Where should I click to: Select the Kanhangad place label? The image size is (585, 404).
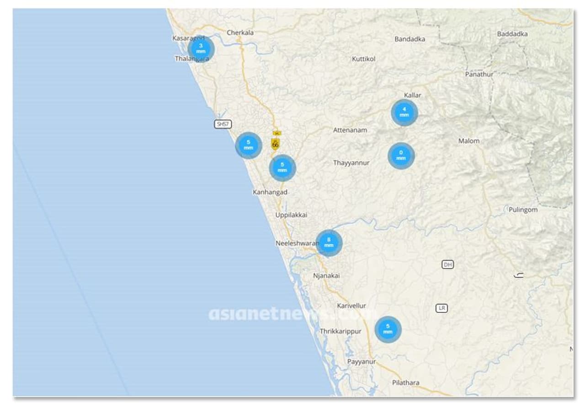pyautogui.click(x=270, y=192)
